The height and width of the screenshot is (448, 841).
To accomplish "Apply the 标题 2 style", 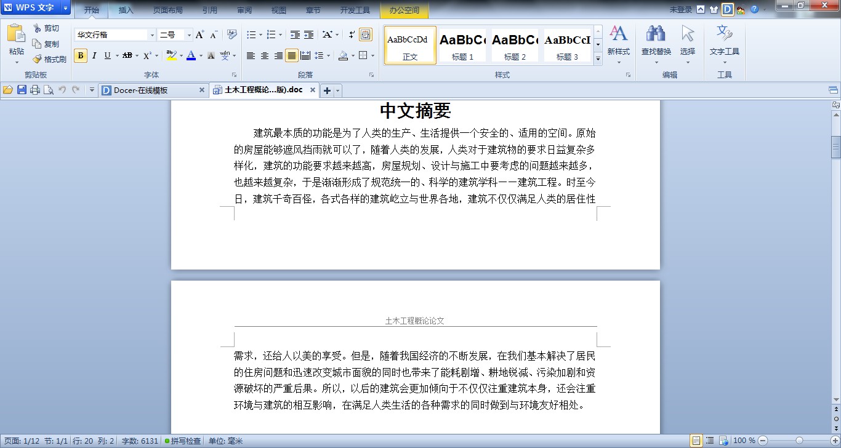I will 515,45.
